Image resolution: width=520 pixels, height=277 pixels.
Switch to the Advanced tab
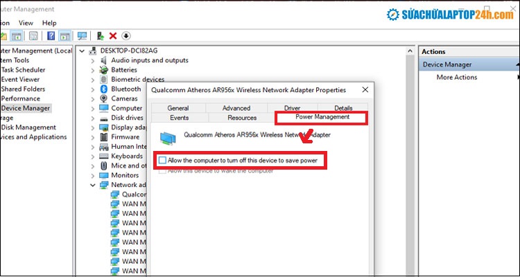[x=236, y=108]
